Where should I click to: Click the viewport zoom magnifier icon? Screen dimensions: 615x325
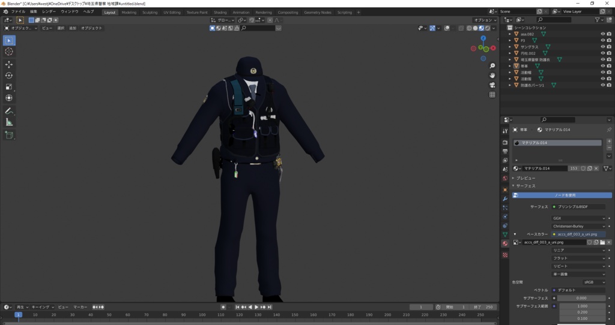pyautogui.click(x=492, y=66)
